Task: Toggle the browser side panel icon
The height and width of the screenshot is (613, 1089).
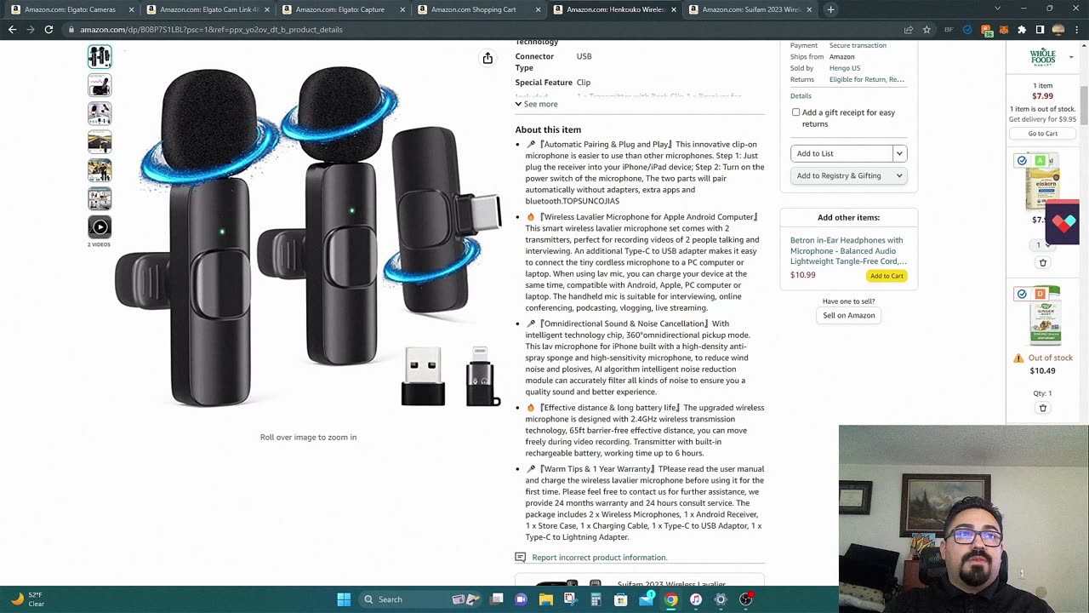Action: tap(1040, 30)
